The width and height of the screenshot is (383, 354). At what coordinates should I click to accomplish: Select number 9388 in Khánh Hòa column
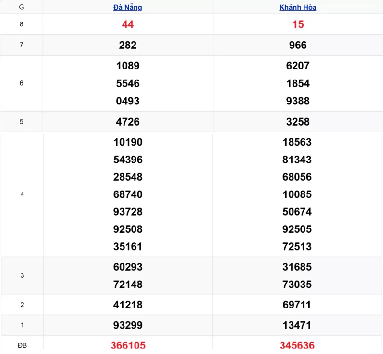coord(298,101)
